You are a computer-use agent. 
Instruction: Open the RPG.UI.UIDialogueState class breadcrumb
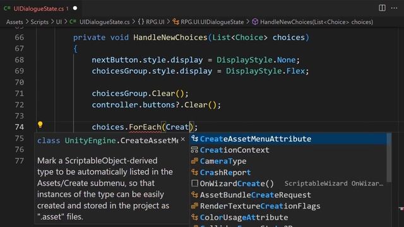point(212,22)
